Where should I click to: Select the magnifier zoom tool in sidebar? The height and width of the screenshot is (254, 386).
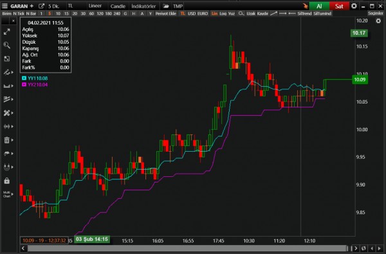(x=6, y=45)
